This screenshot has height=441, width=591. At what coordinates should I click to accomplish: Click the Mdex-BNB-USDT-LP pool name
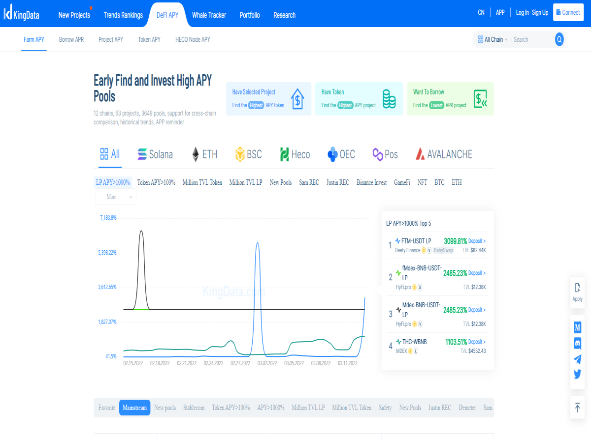(421, 309)
